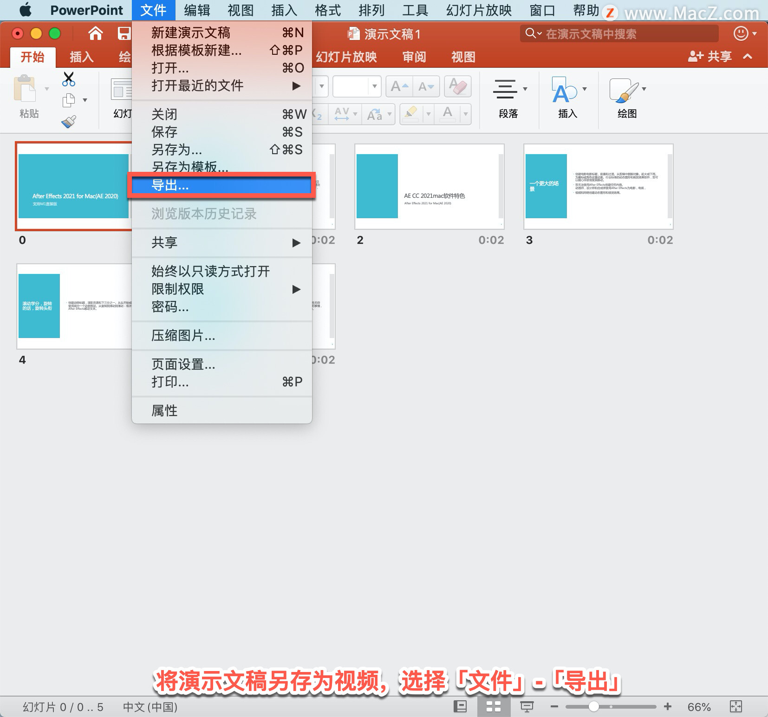Open the PowerPoint application menu

pyautogui.click(x=86, y=10)
